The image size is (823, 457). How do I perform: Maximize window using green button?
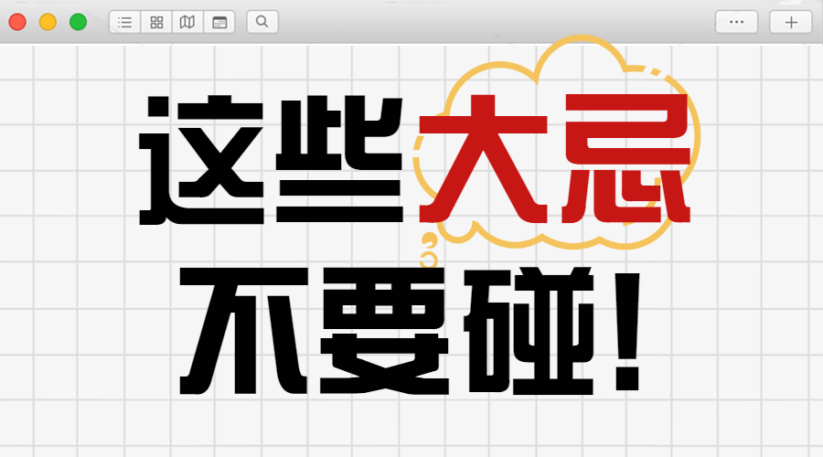pyautogui.click(x=78, y=22)
